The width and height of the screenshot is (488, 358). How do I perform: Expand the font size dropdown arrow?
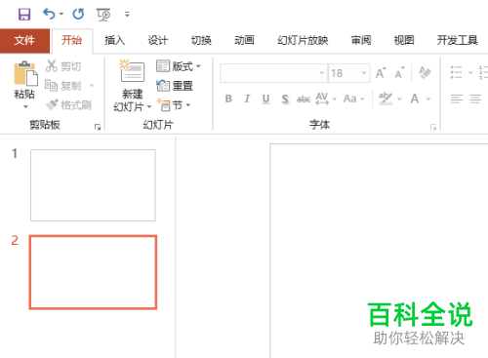[x=364, y=73]
